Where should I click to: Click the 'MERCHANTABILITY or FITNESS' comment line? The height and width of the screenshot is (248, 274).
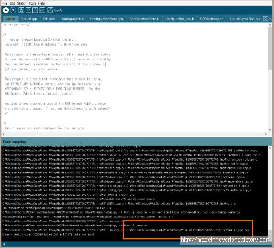click(52, 89)
